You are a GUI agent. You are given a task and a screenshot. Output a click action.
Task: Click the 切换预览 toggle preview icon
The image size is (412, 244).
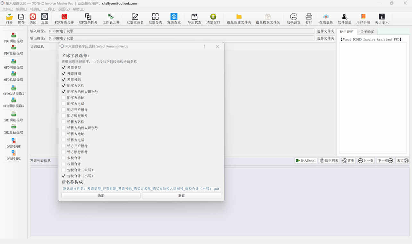(x=294, y=19)
